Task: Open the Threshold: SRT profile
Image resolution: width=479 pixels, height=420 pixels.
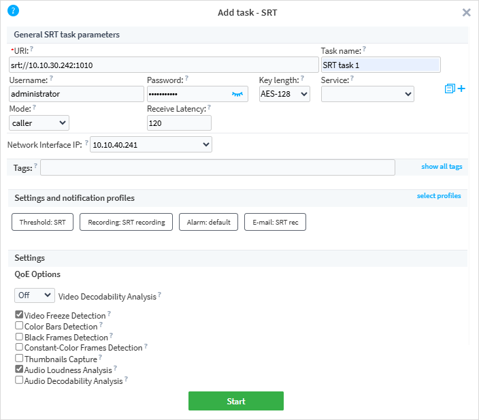Action: [x=42, y=222]
